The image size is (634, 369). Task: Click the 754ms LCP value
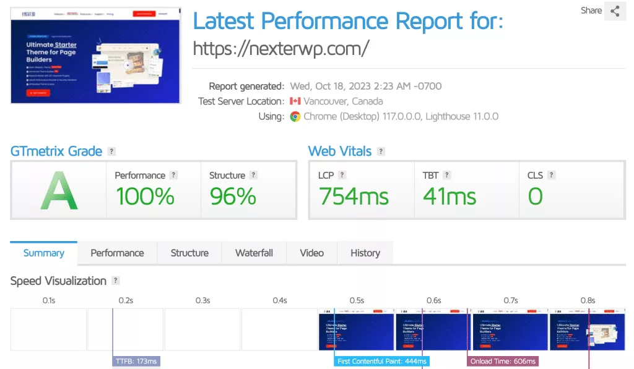click(x=354, y=197)
